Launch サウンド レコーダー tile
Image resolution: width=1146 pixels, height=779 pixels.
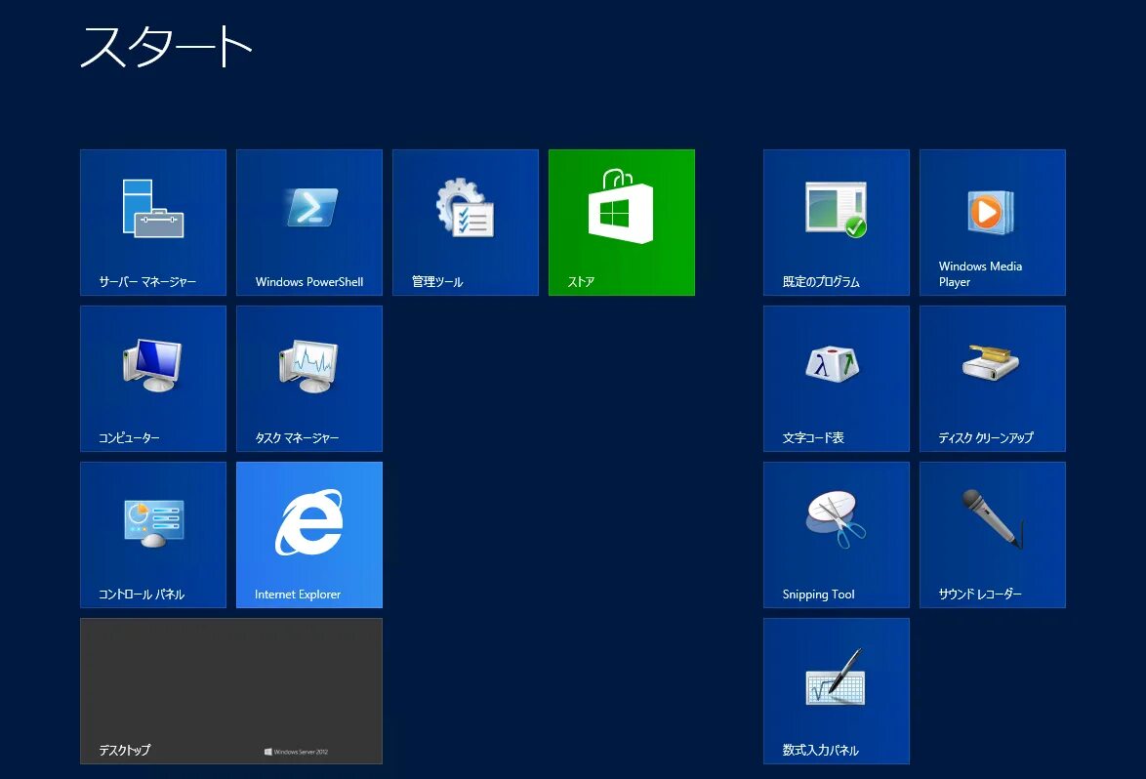[x=993, y=535]
